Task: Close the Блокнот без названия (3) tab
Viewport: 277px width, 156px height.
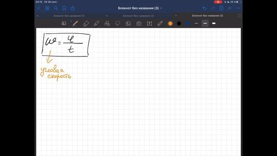Action: coord(176,16)
